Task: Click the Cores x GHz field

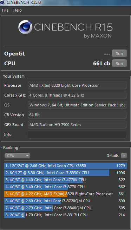Action: coord(77,95)
